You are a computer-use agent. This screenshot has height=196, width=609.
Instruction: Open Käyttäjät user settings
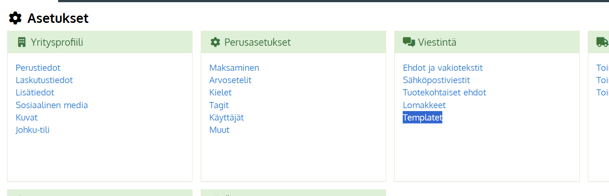point(226,118)
